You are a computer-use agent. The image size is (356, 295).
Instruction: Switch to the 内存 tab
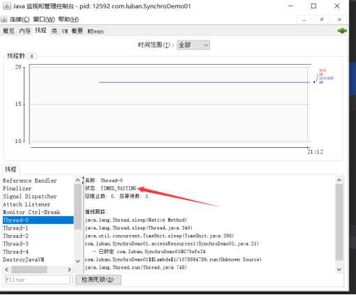pyautogui.click(x=24, y=31)
